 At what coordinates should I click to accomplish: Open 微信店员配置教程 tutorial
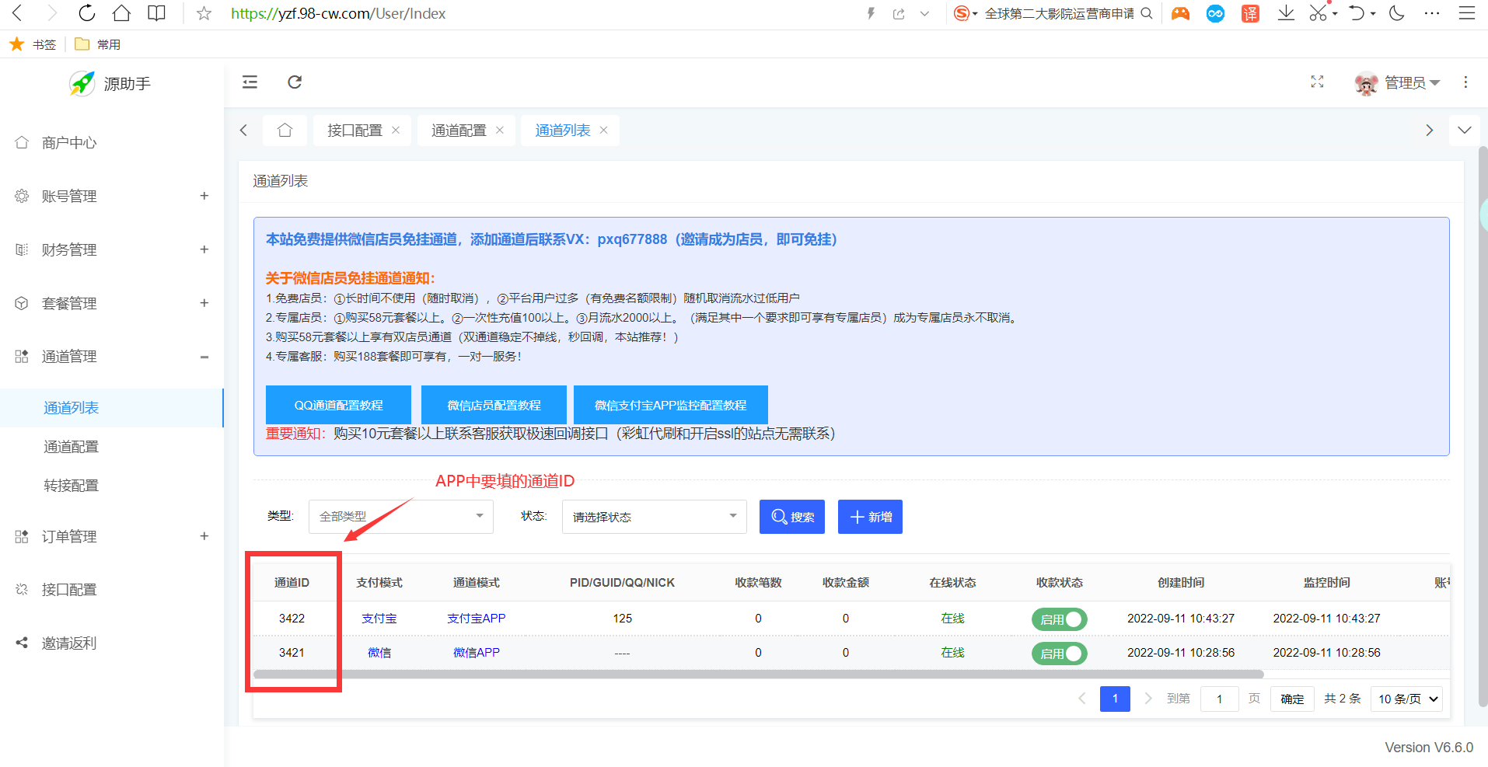click(x=494, y=405)
